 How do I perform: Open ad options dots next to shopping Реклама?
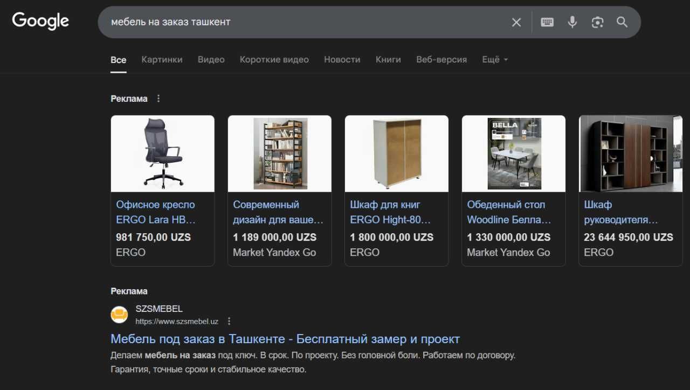click(x=158, y=99)
